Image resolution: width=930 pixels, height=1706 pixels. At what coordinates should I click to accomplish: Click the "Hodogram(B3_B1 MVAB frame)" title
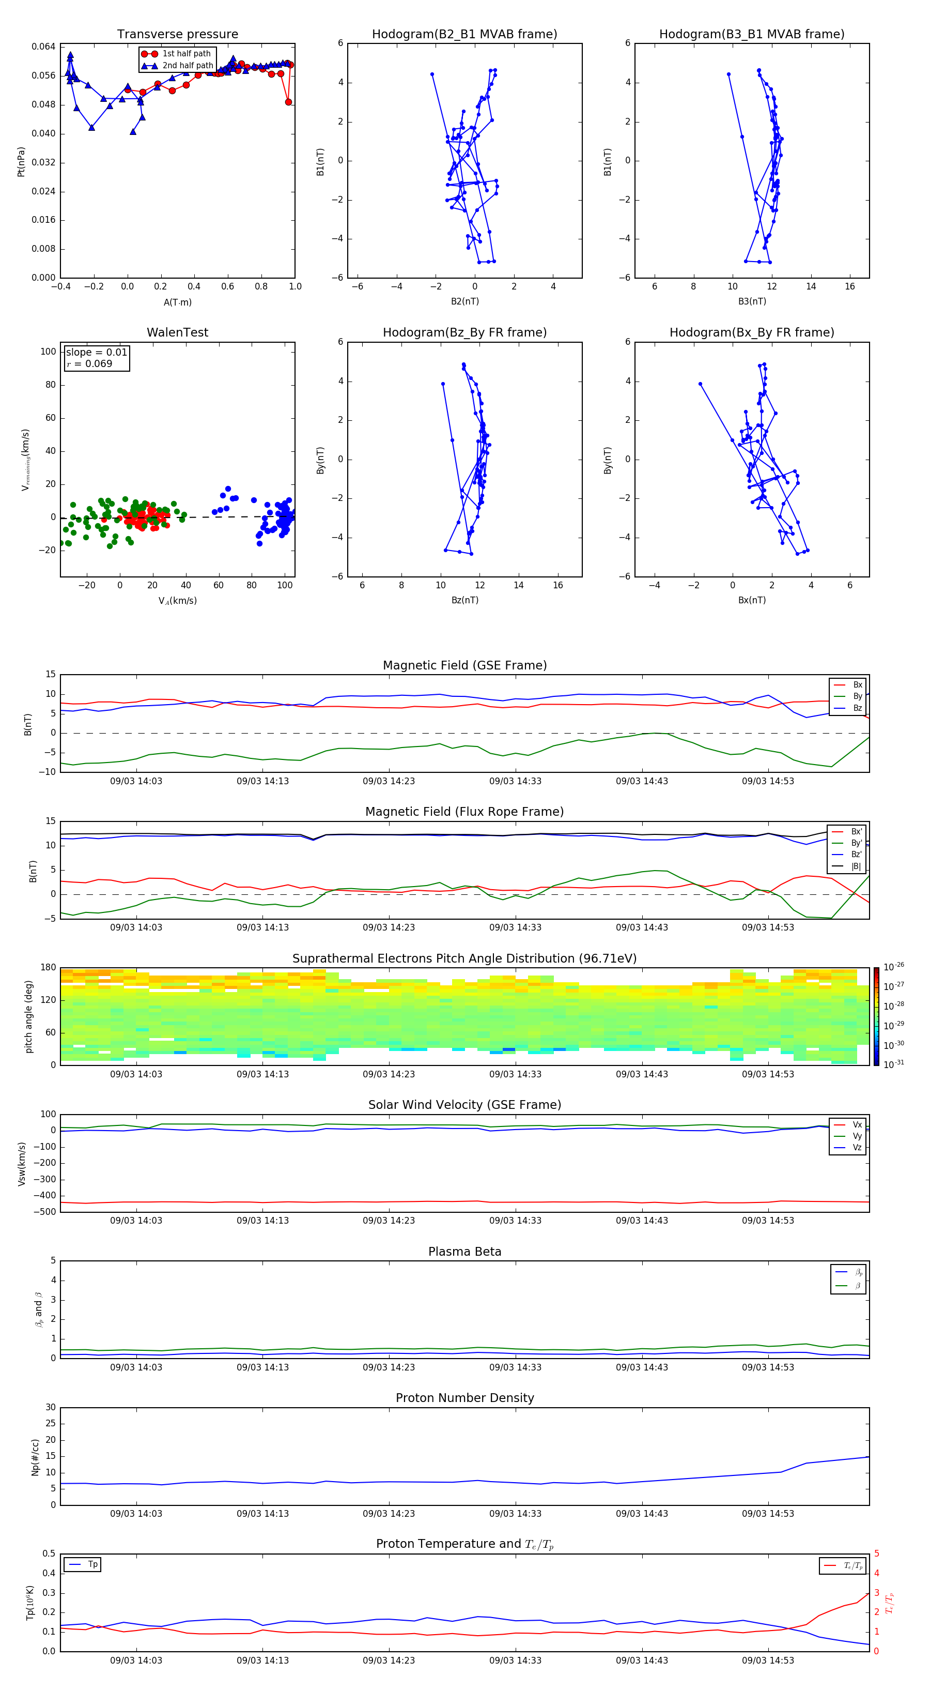point(752,35)
